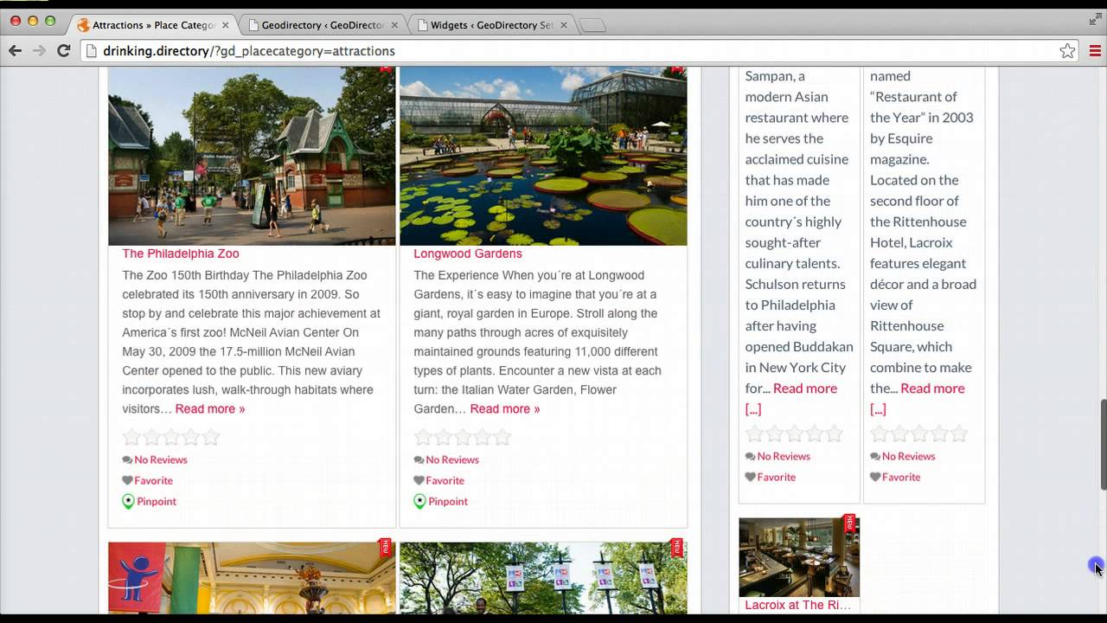Toggle Favorite heart under Longwood Gardens
This screenshot has height=623, width=1107.
click(419, 480)
